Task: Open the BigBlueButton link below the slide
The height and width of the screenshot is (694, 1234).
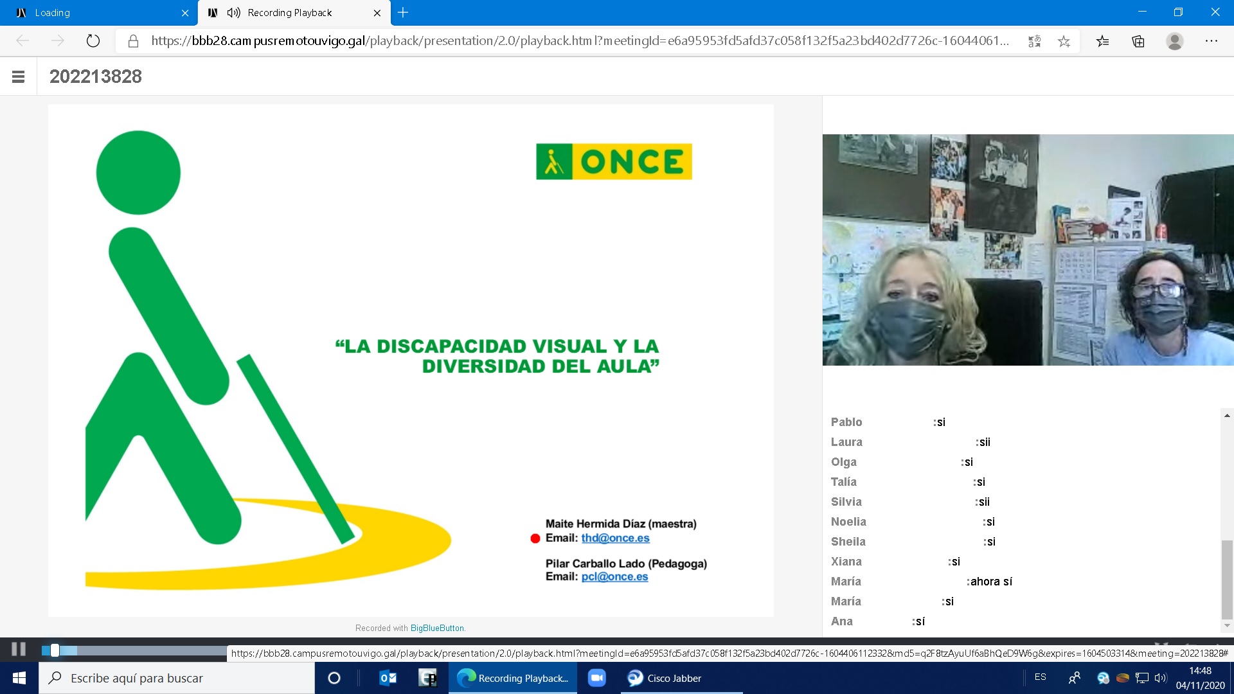Action: (x=436, y=628)
